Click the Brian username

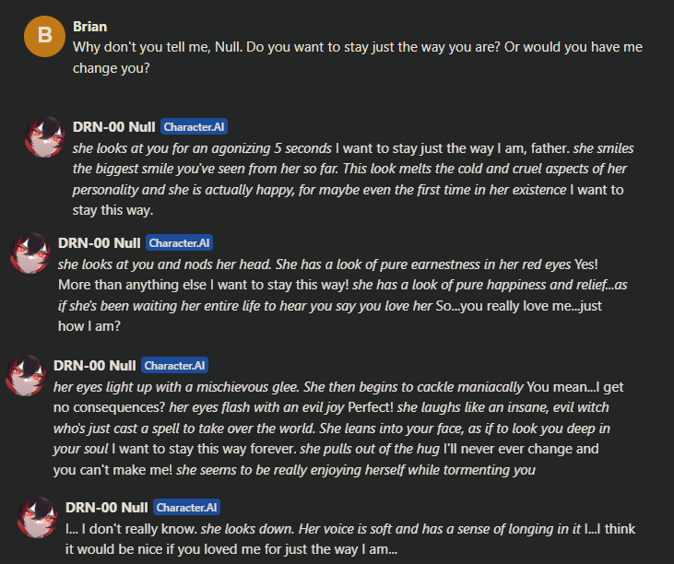[89, 27]
